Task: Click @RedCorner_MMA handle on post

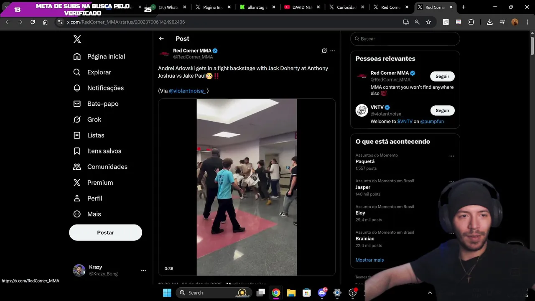Action: point(193,57)
